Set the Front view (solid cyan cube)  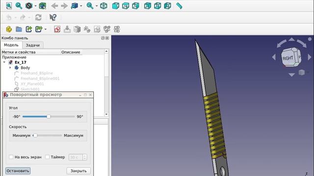pyautogui.click(x=116, y=6)
